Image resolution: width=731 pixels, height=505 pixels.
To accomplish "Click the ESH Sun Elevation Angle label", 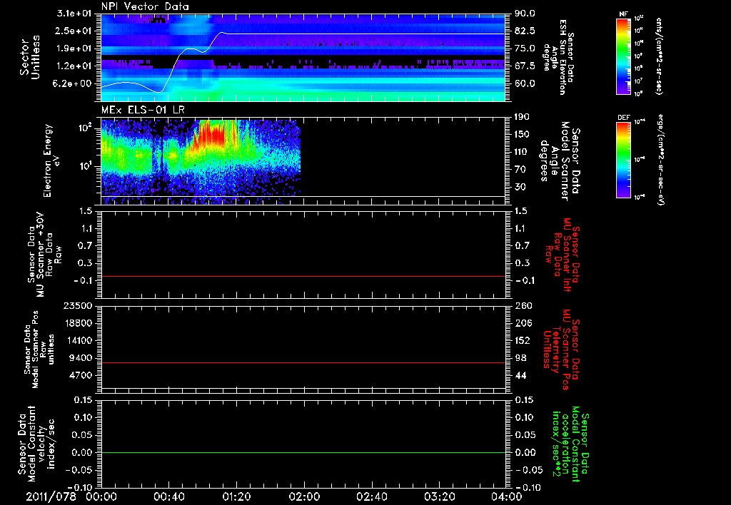I will pos(559,56).
